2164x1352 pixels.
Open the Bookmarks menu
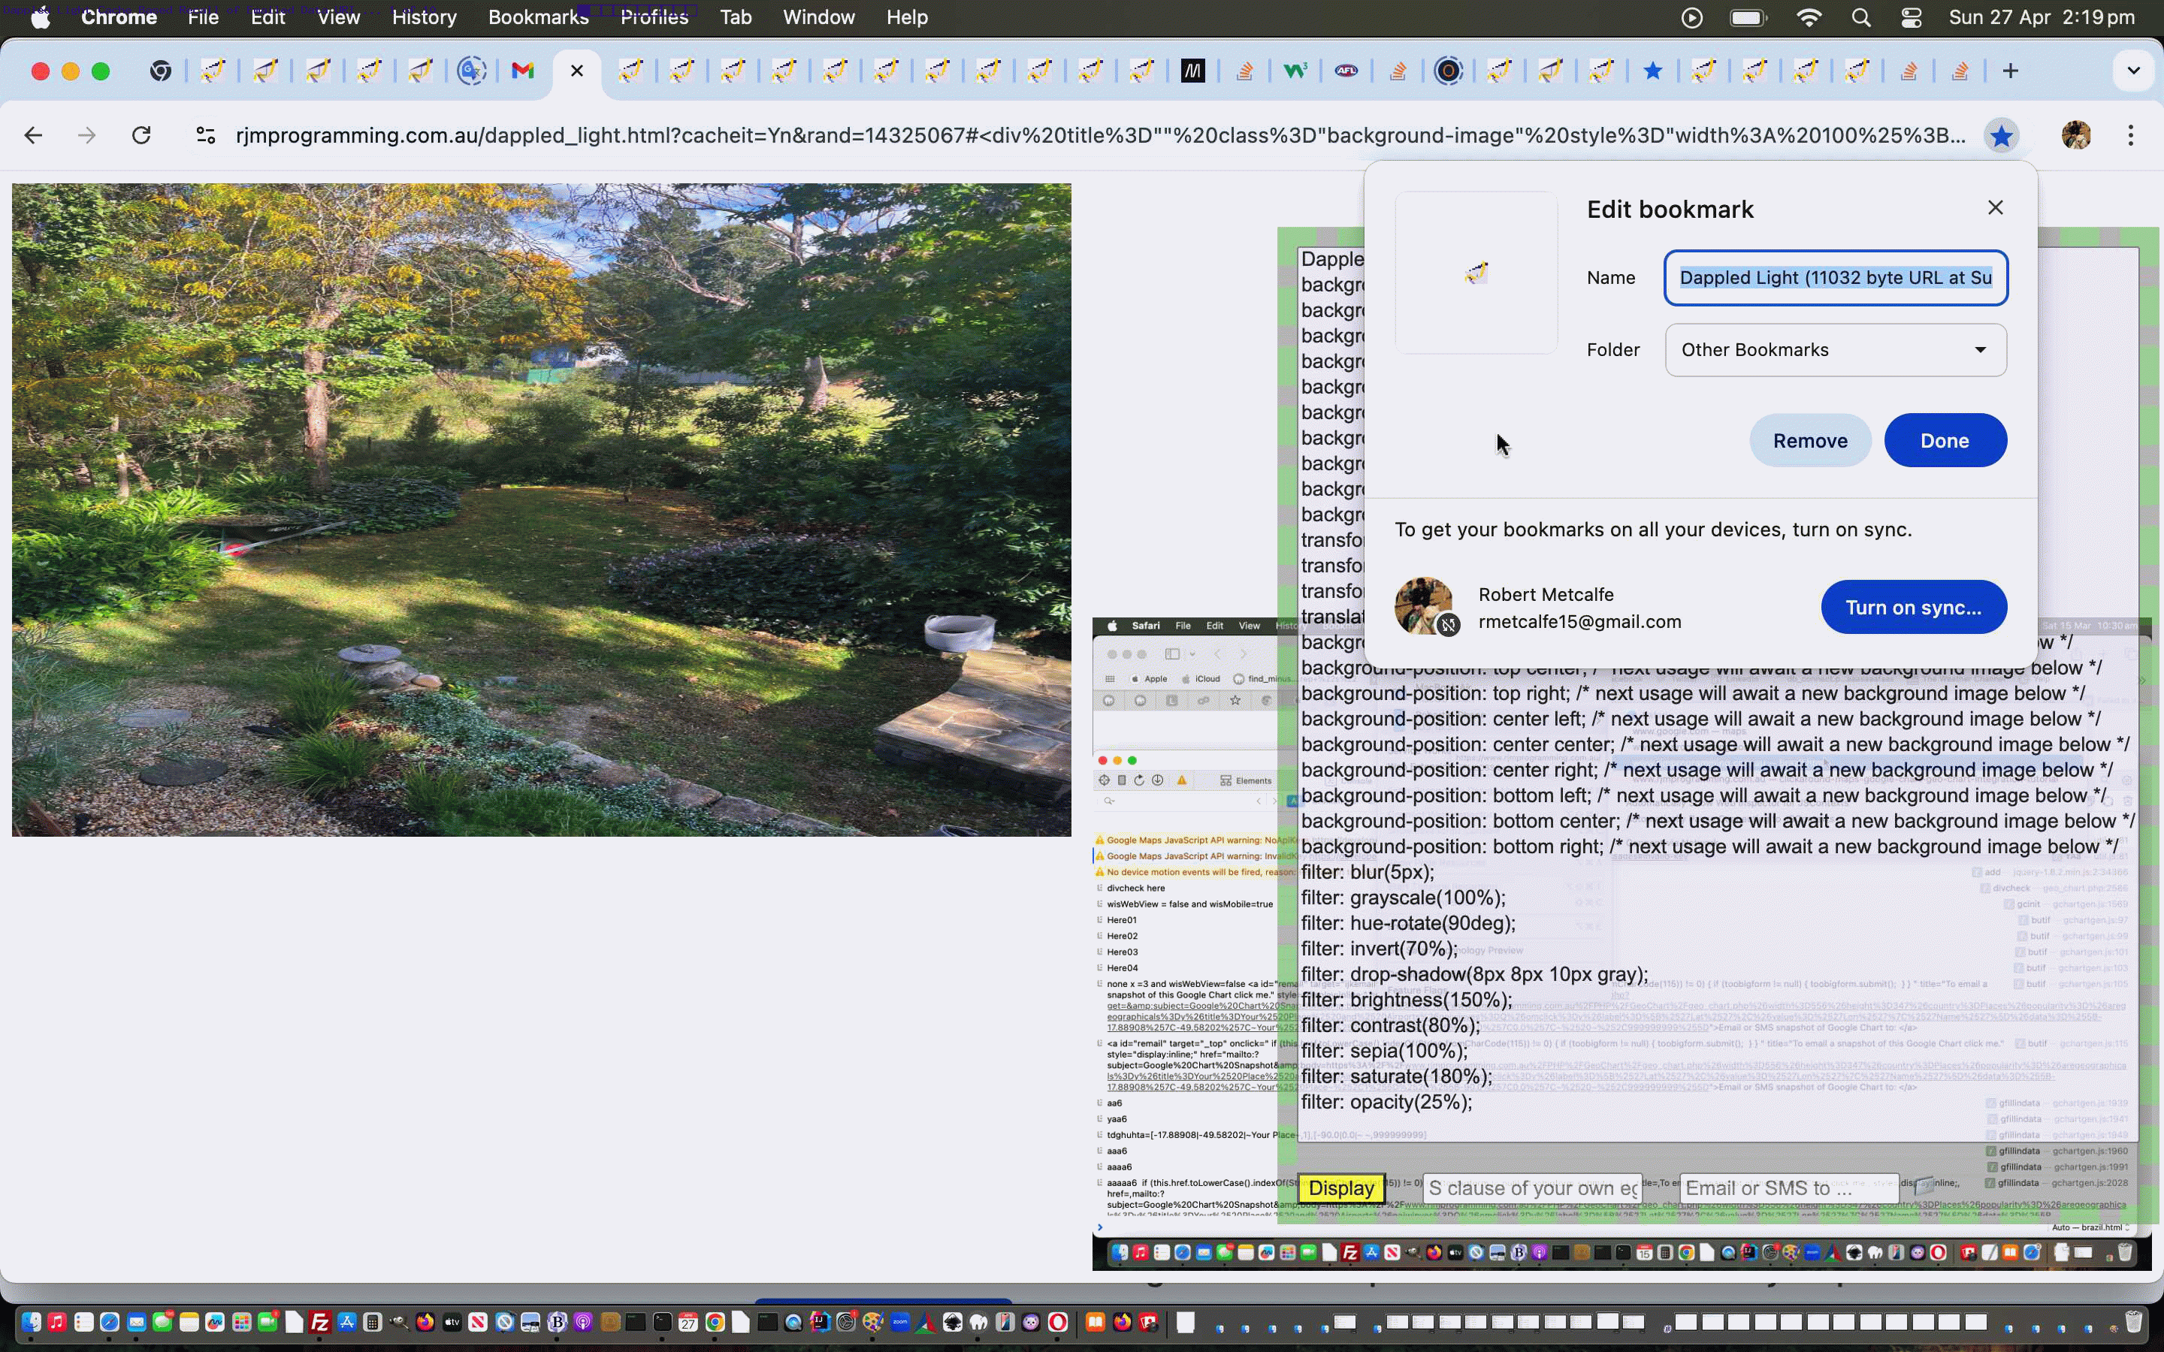538,17
